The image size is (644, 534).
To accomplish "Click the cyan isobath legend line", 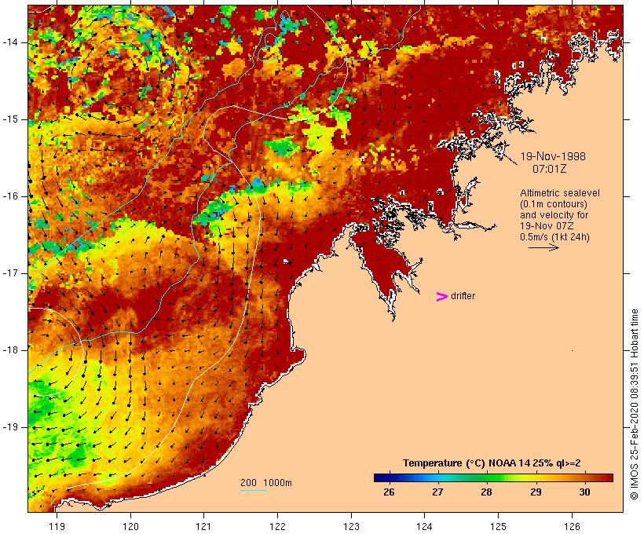I will [254, 490].
